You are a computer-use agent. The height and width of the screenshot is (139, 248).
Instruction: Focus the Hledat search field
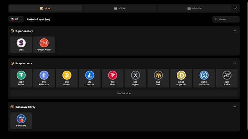click(226, 19)
